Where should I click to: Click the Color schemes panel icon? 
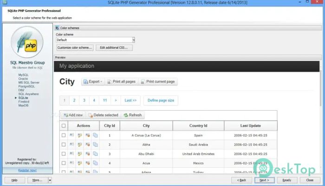57,28
